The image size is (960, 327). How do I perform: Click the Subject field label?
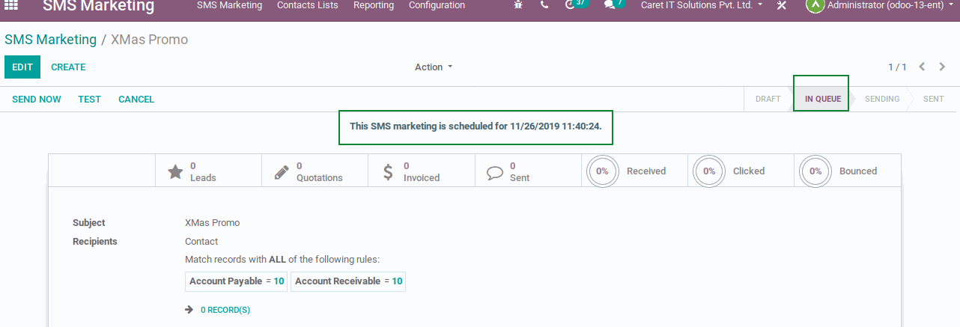pos(89,223)
